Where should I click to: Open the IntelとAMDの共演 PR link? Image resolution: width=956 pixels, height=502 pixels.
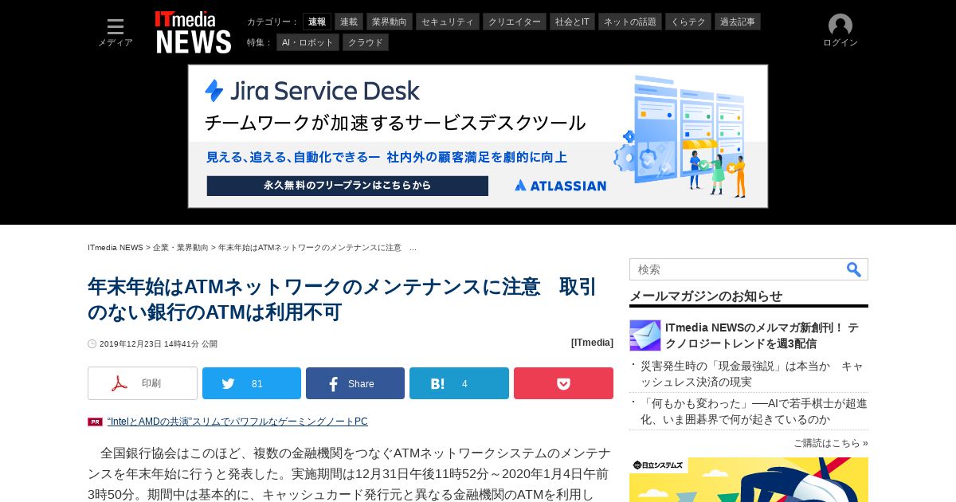(237, 422)
